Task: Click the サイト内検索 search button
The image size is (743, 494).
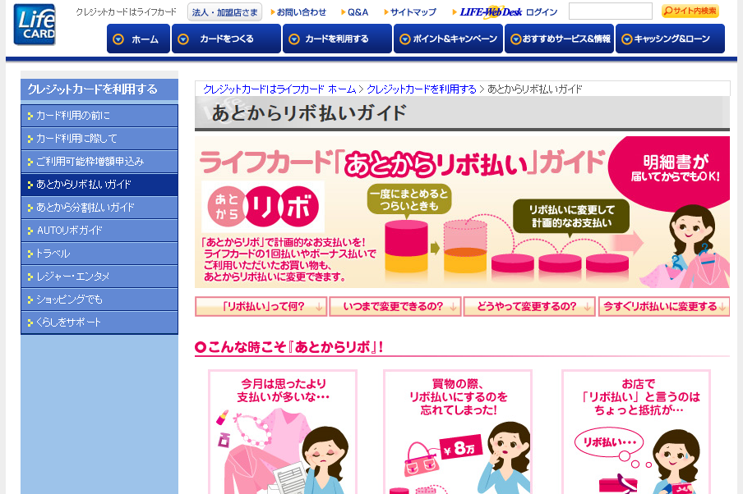Action: (690, 11)
